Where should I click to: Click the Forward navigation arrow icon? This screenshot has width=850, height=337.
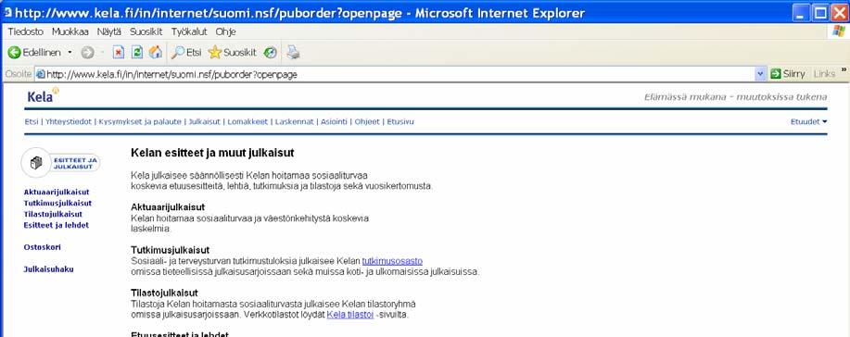click(87, 53)
